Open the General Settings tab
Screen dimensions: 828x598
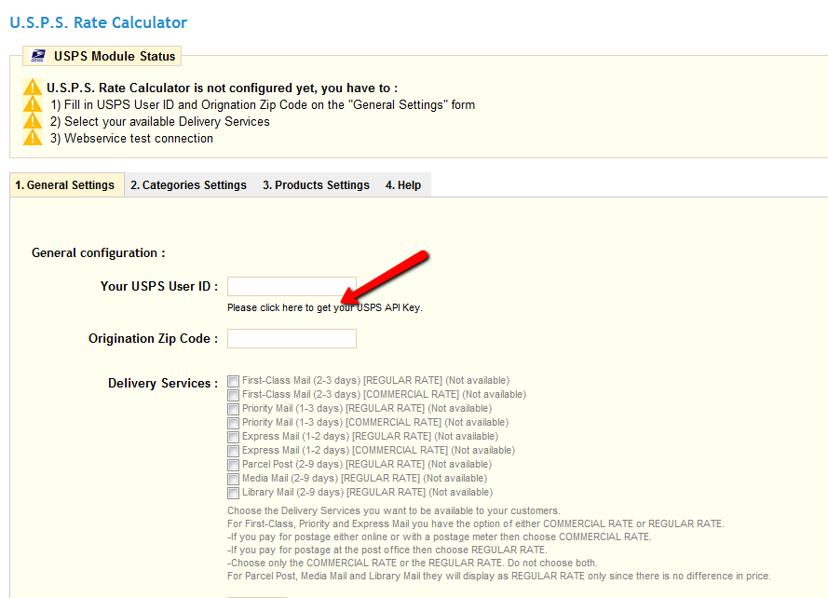click(65, 184)
